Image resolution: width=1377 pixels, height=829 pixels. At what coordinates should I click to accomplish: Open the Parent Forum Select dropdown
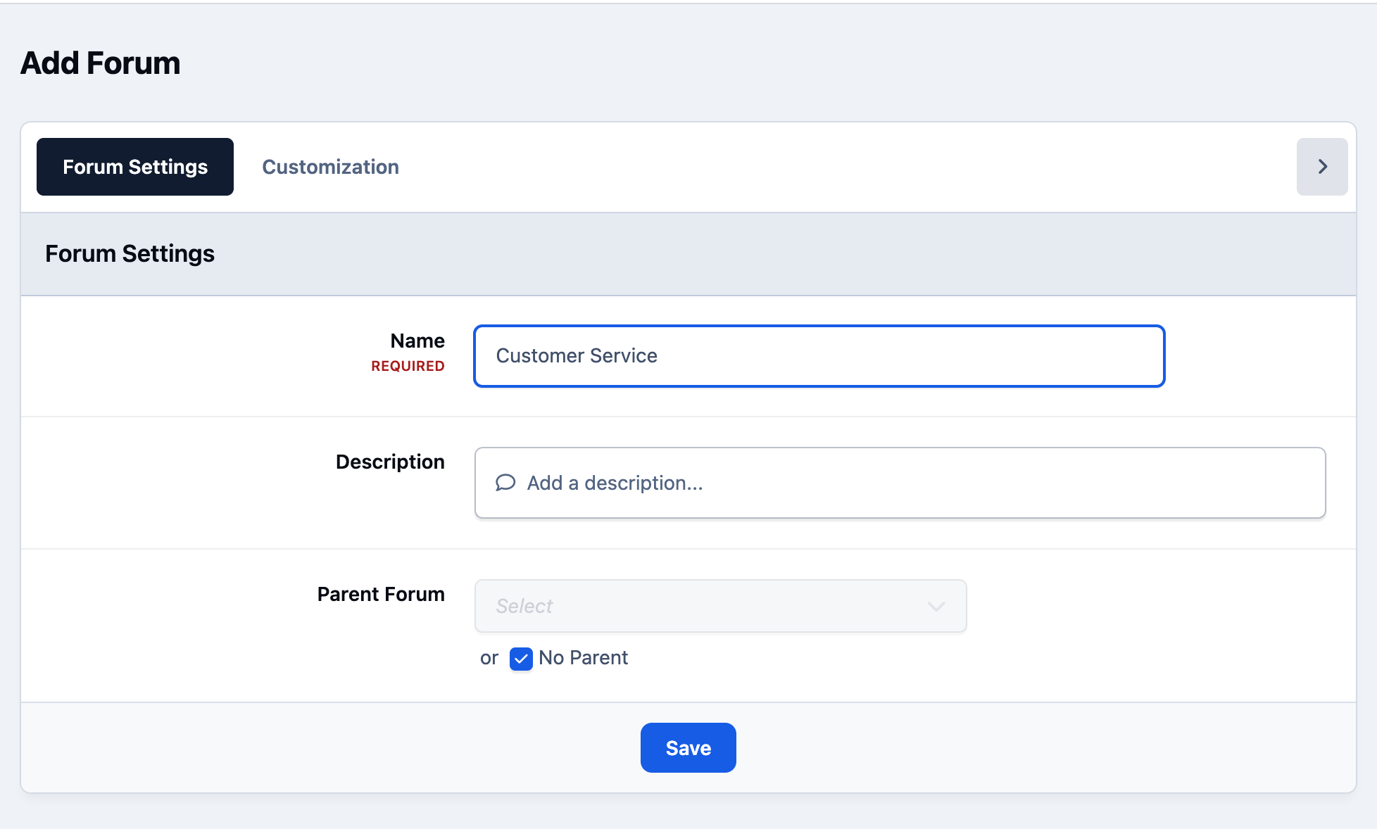pyautogui.click(x=721, y=606)
